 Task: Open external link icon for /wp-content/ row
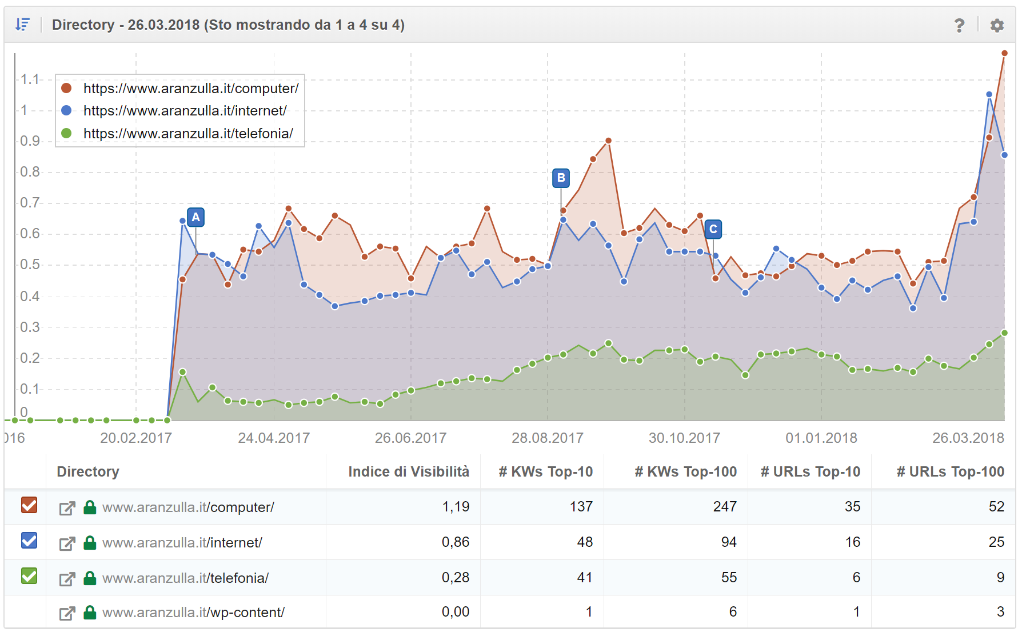coord(67,613)
